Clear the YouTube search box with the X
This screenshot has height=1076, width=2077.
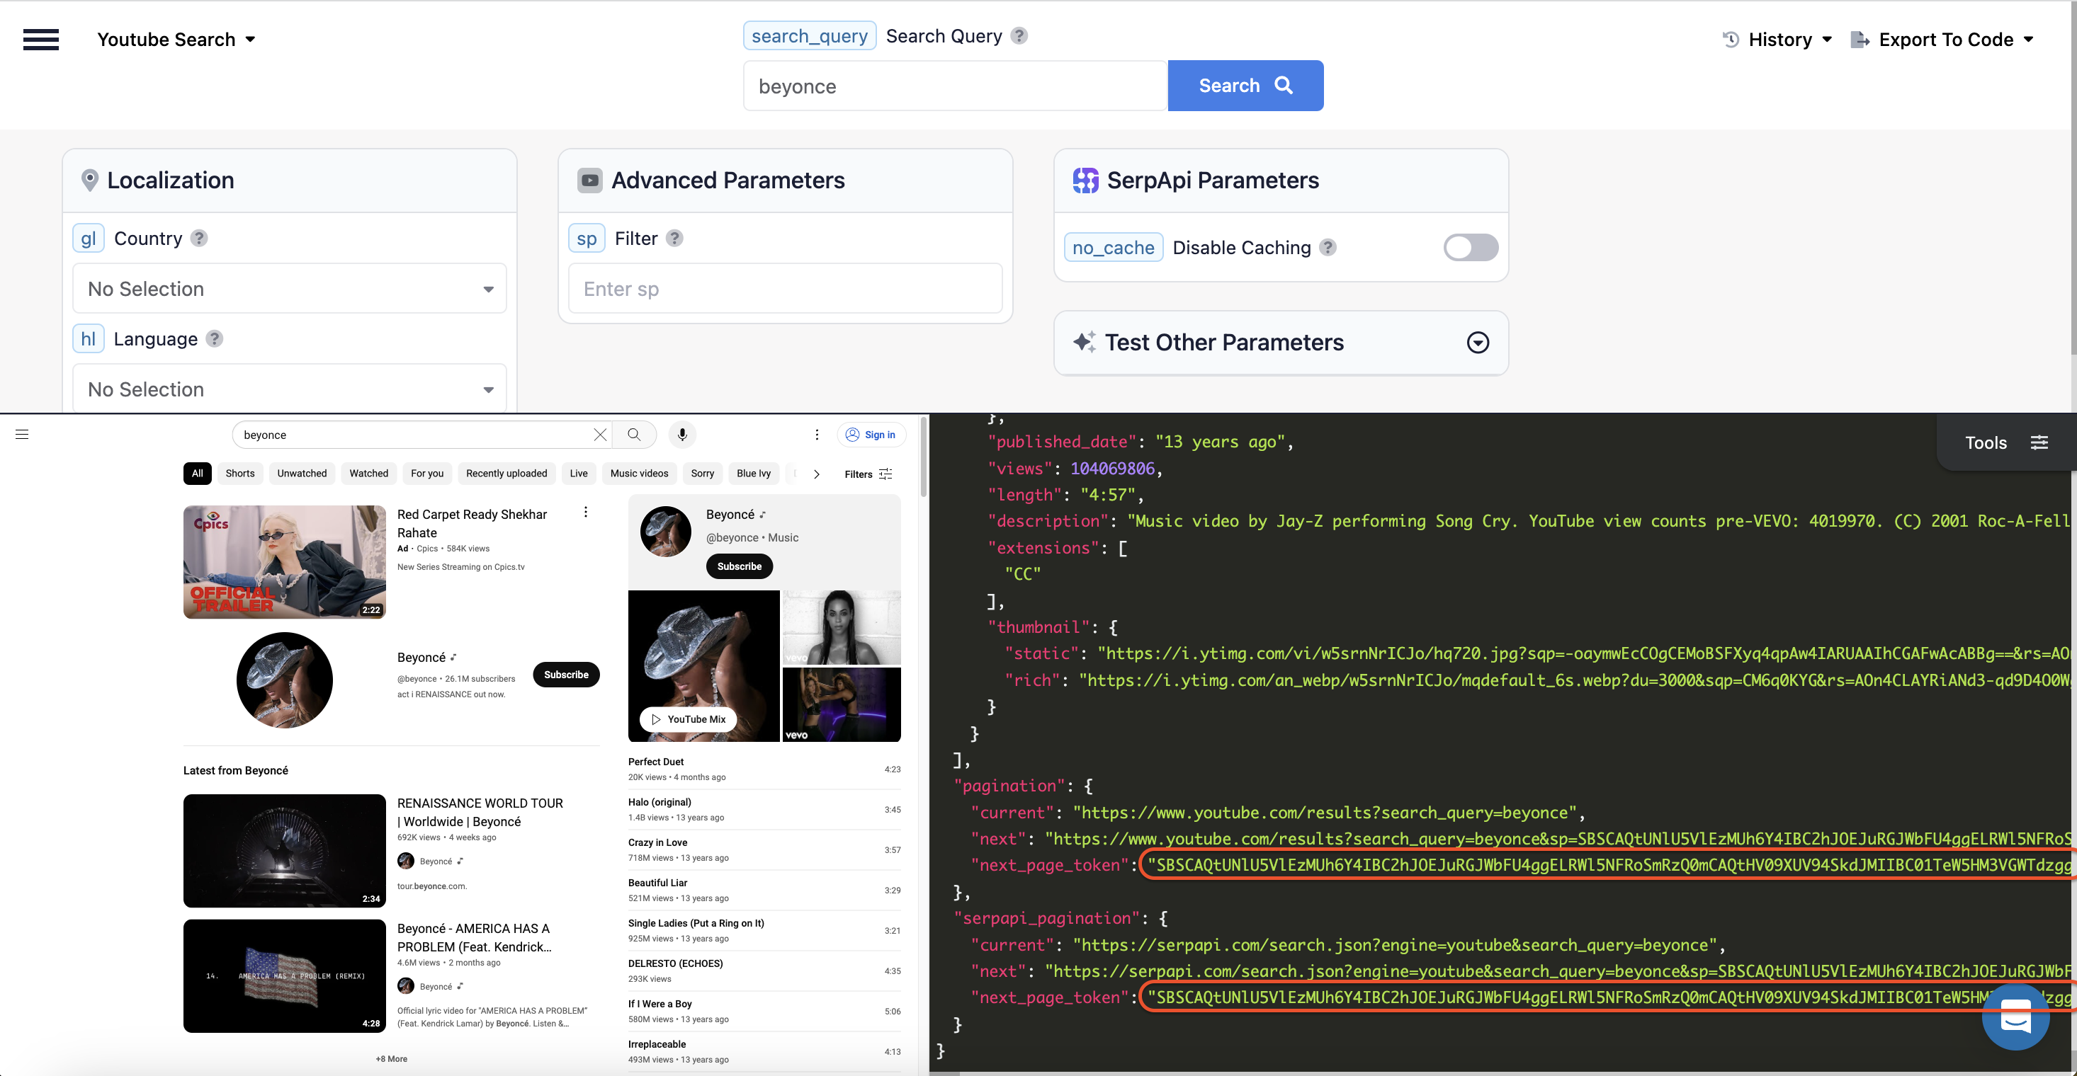pos(600,435)
